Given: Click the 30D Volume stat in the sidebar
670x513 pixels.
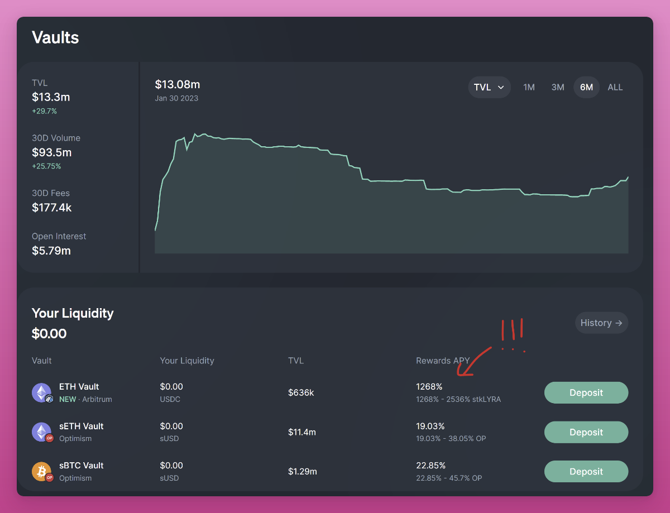Looking at the screenshot, I should 56,152.
